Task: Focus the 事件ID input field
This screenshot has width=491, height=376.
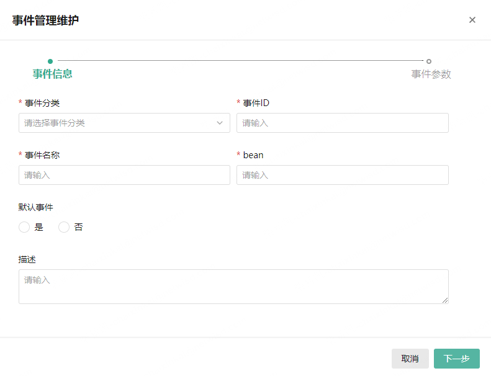Action: coord(342,123)
